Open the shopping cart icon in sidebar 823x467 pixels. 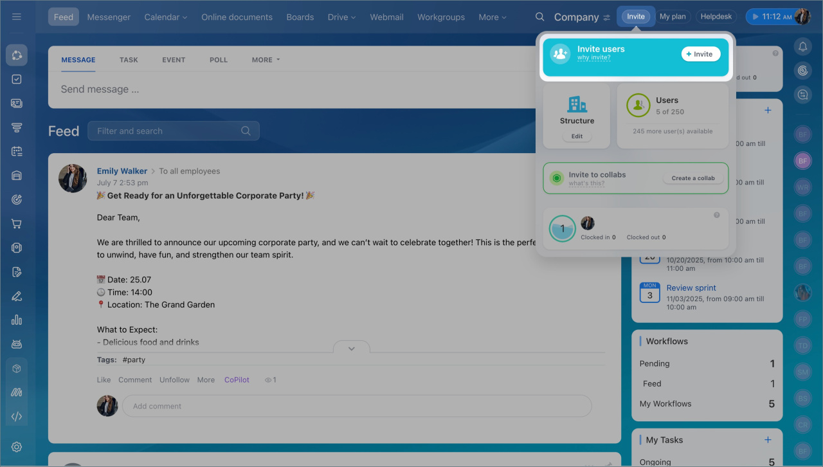click(x=17, y=224)
